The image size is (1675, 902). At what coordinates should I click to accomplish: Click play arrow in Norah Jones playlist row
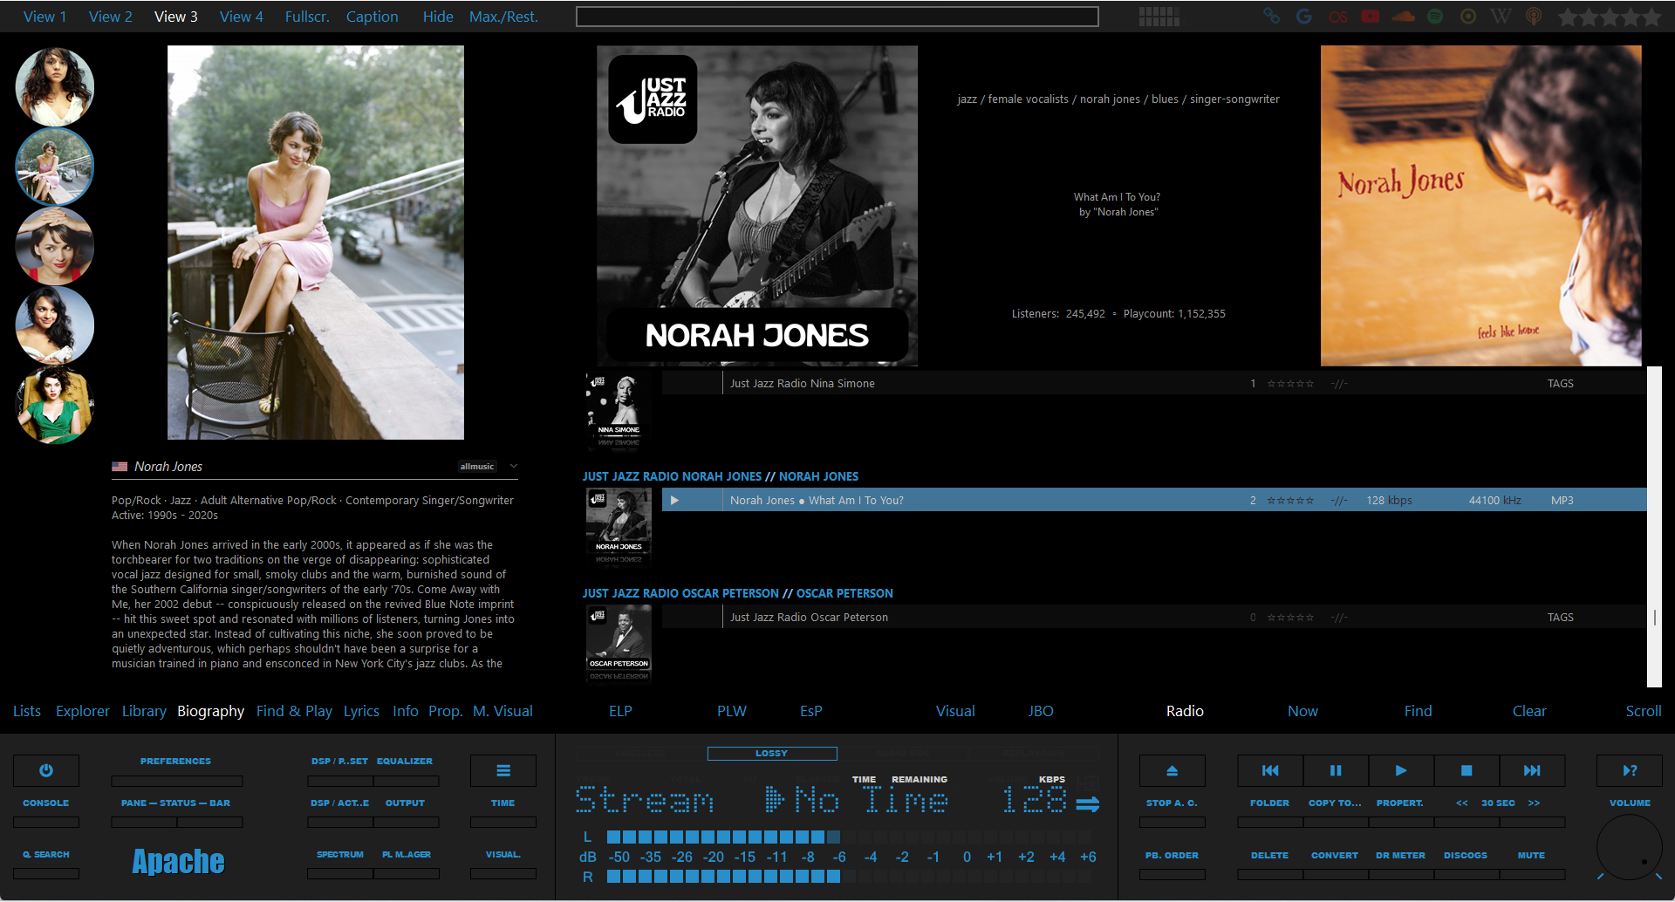point(674,500)
